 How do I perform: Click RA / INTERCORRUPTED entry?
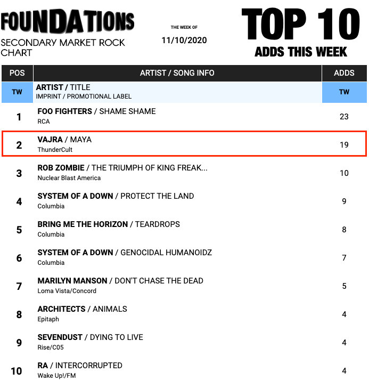[80, 366]
